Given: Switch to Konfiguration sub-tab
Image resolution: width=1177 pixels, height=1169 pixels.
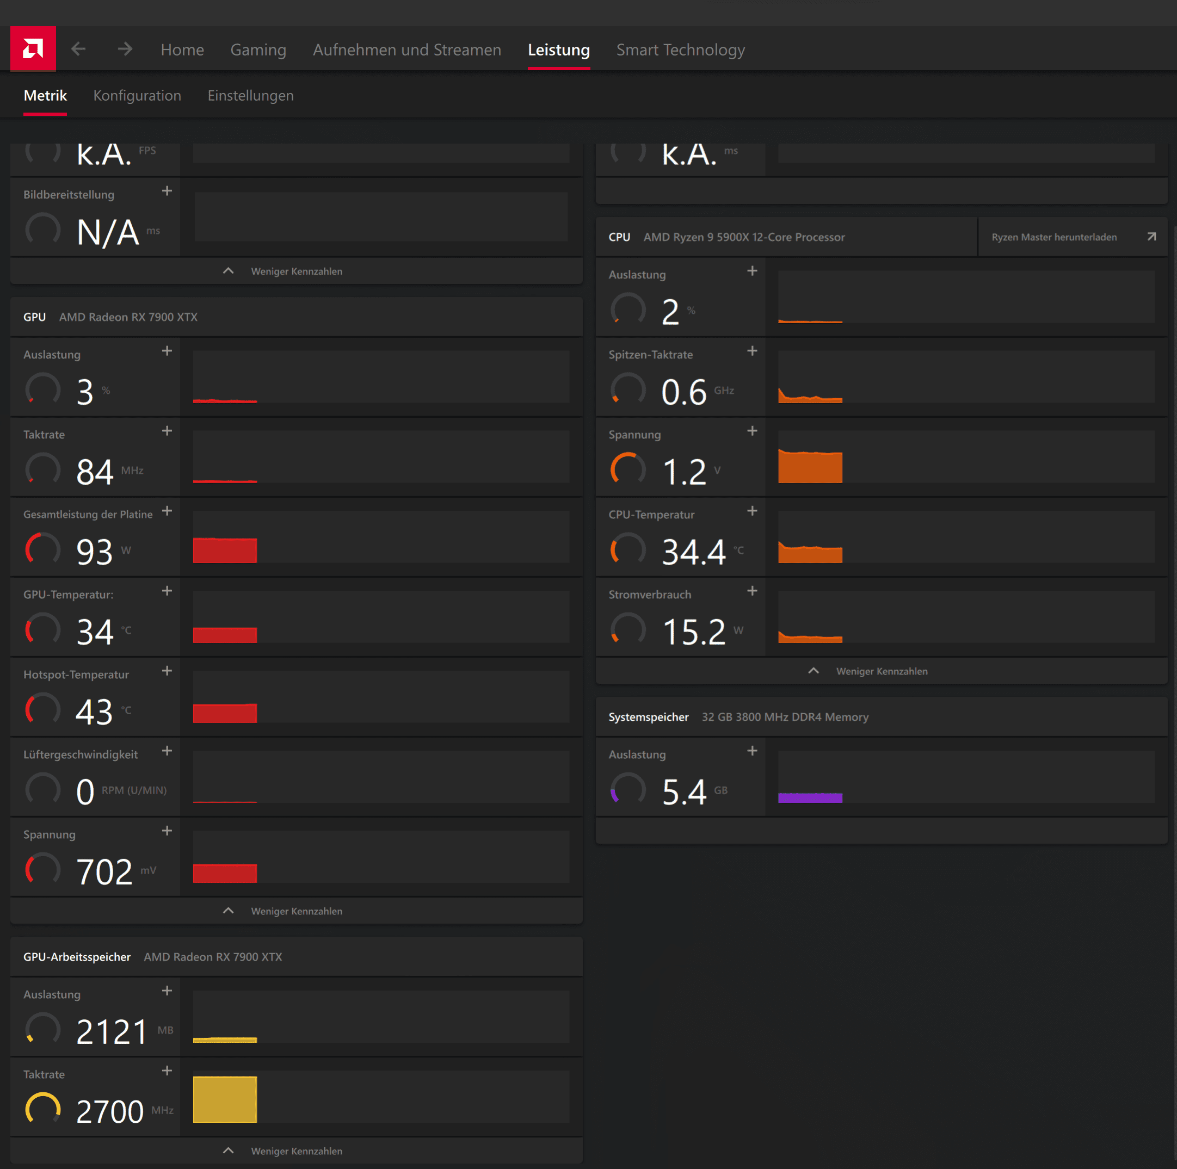Looking at the screenshot, I should pos(137,96).
